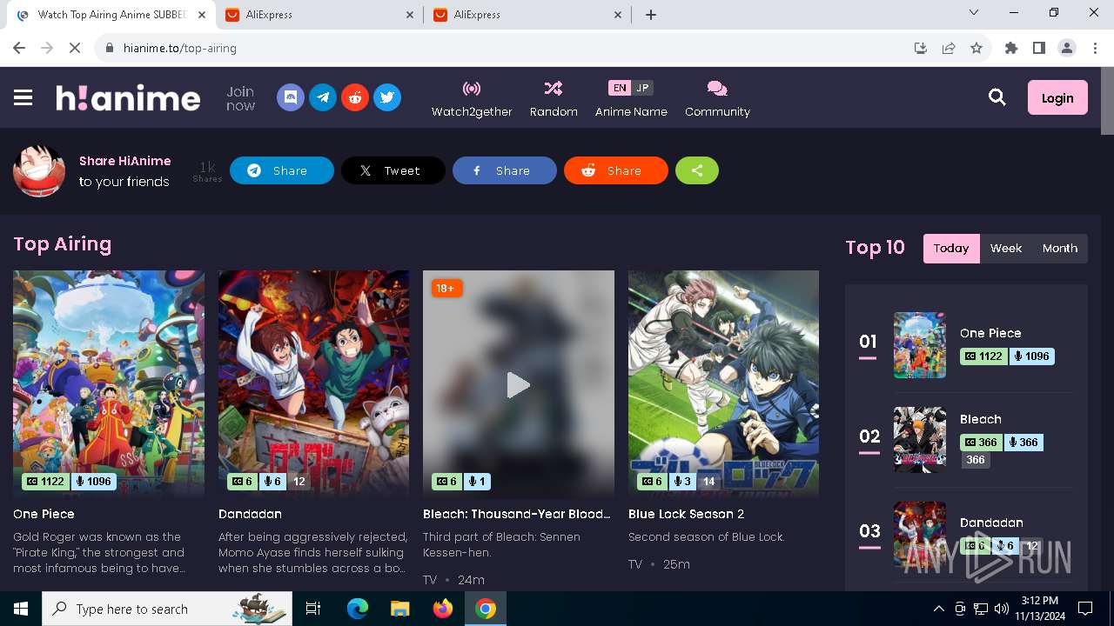The image size is (1114, 626).
Task: Open the Windows Start menu
Action: (21, 609)
